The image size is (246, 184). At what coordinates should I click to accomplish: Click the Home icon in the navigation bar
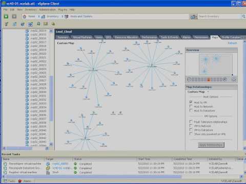click(x=25, y=16)
